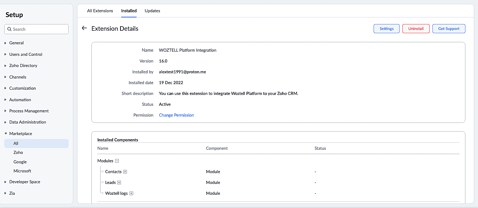Click the Installed Components heading
This screenshot has width=478, height=208.
118,140
